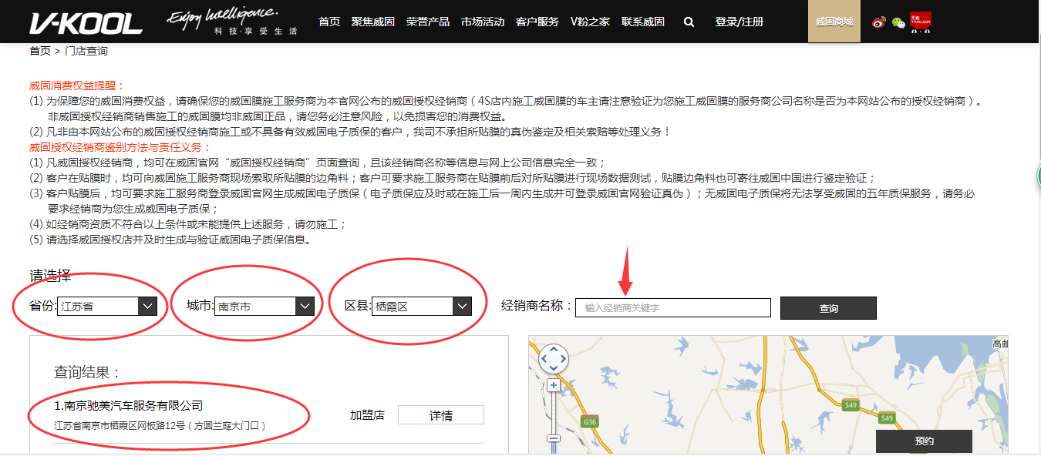Click the 预约 button on the map
The width and height of the screenshot is (1041, 456).
point(924,441)
